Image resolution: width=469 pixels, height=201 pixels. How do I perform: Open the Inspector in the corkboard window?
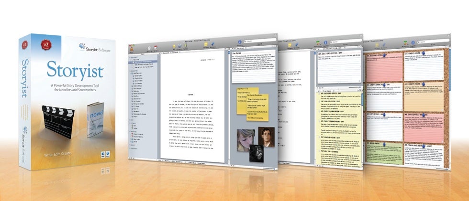point(413,42)
